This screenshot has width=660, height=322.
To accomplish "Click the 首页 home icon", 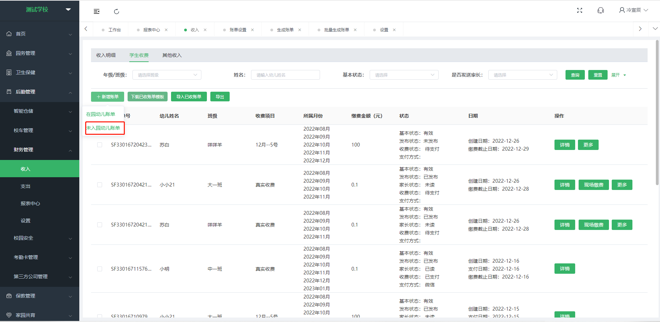I will (x=9, y=34).
